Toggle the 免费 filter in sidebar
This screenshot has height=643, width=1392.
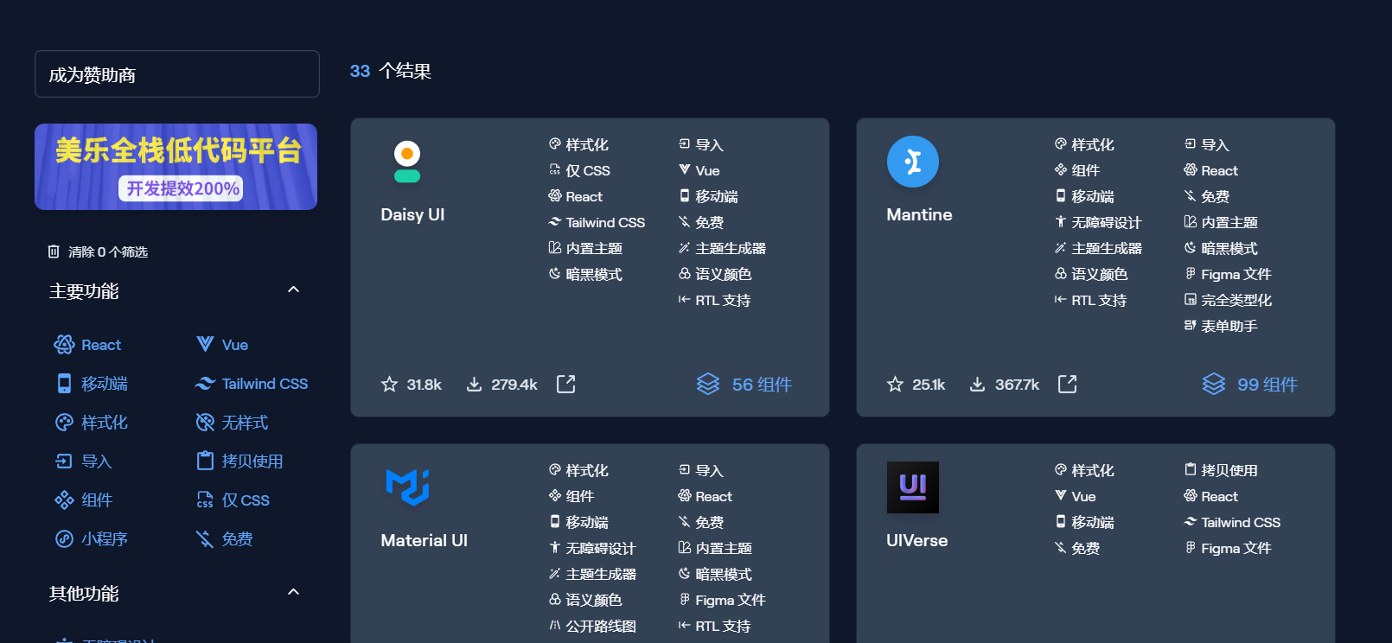224,539
